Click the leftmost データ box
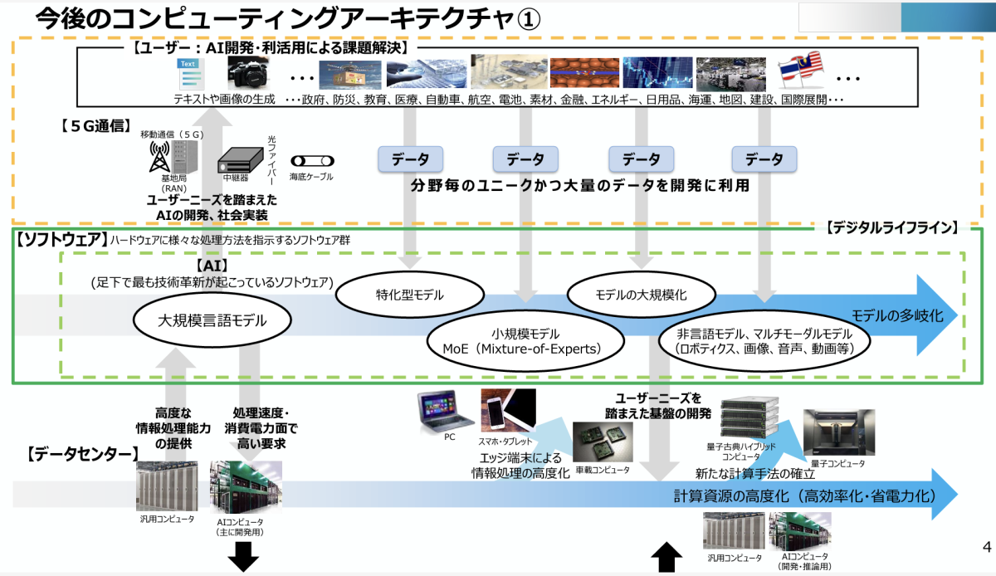 [x=410, y=159]
